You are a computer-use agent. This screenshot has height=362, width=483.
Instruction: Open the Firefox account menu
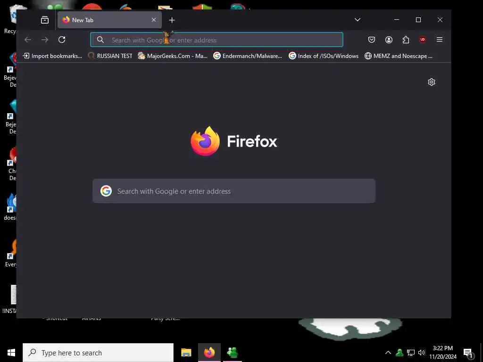389,40
